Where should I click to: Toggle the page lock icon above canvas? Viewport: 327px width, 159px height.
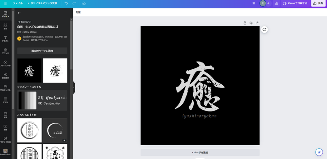pyautogui.click(x=245, y=23)
